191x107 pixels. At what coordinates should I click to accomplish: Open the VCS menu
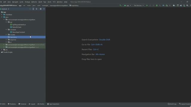(x=54, y=2)
